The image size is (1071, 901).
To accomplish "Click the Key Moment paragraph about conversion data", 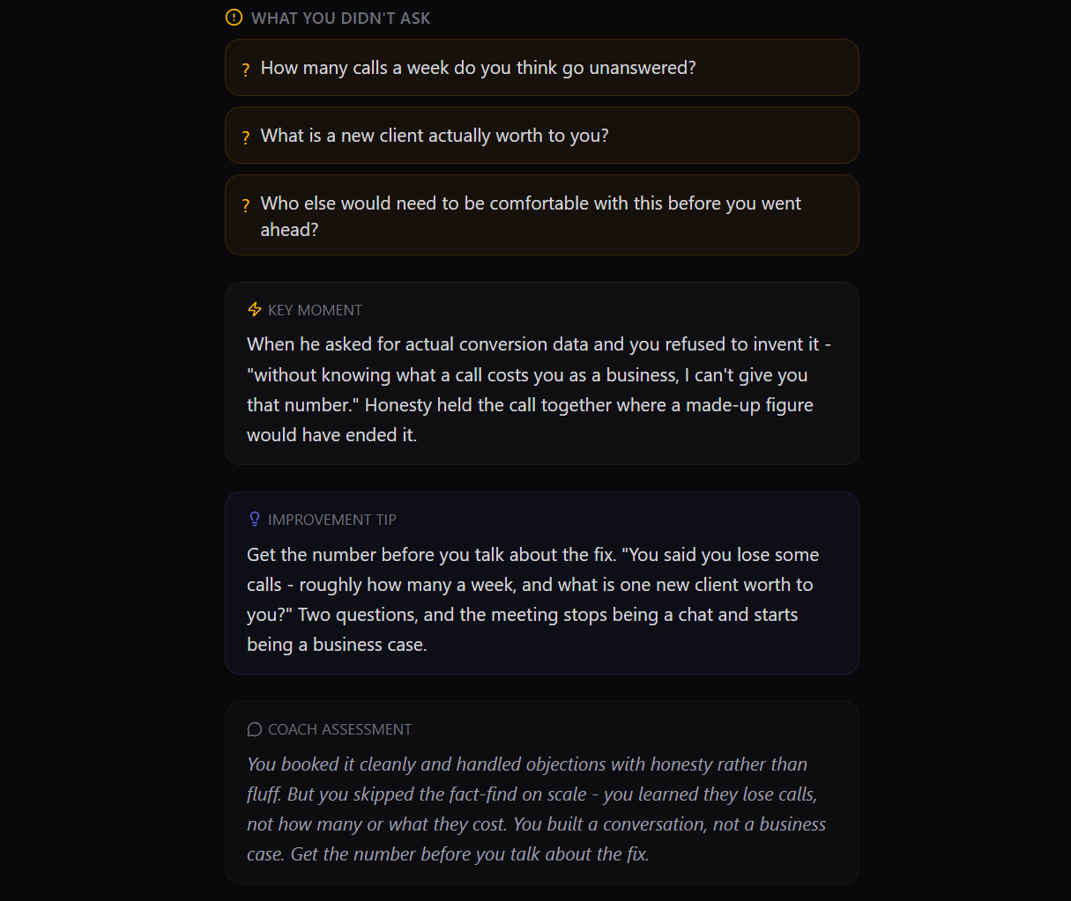I will (x=539, y=389).
